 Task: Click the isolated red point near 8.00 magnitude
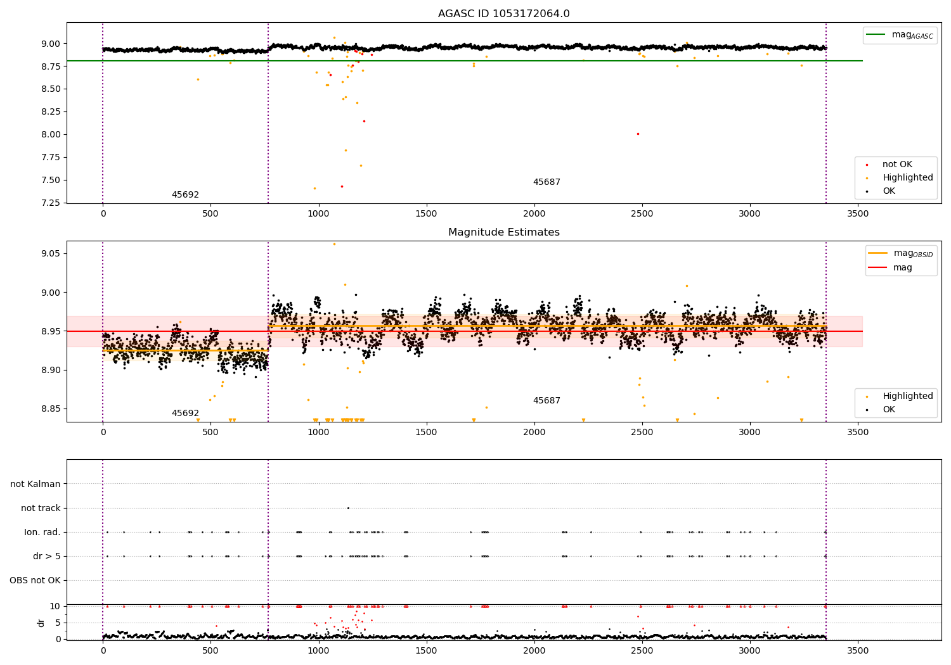[x=638, y=134]
